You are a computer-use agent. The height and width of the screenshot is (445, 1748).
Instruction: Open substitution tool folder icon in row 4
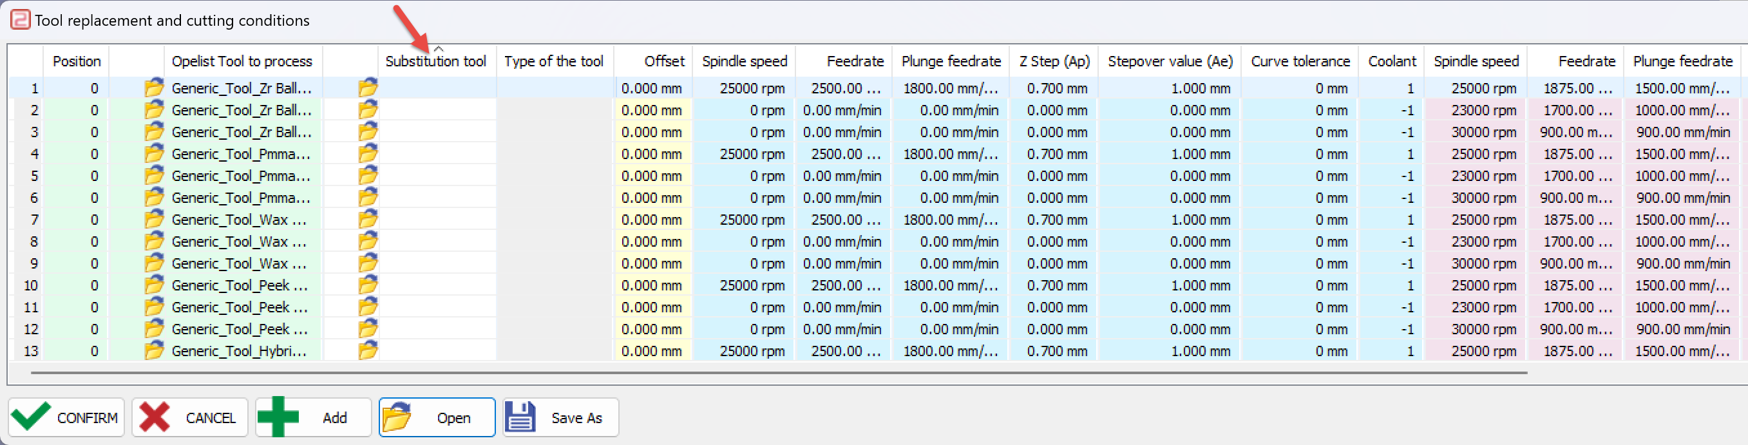click(x=368, y=153)
